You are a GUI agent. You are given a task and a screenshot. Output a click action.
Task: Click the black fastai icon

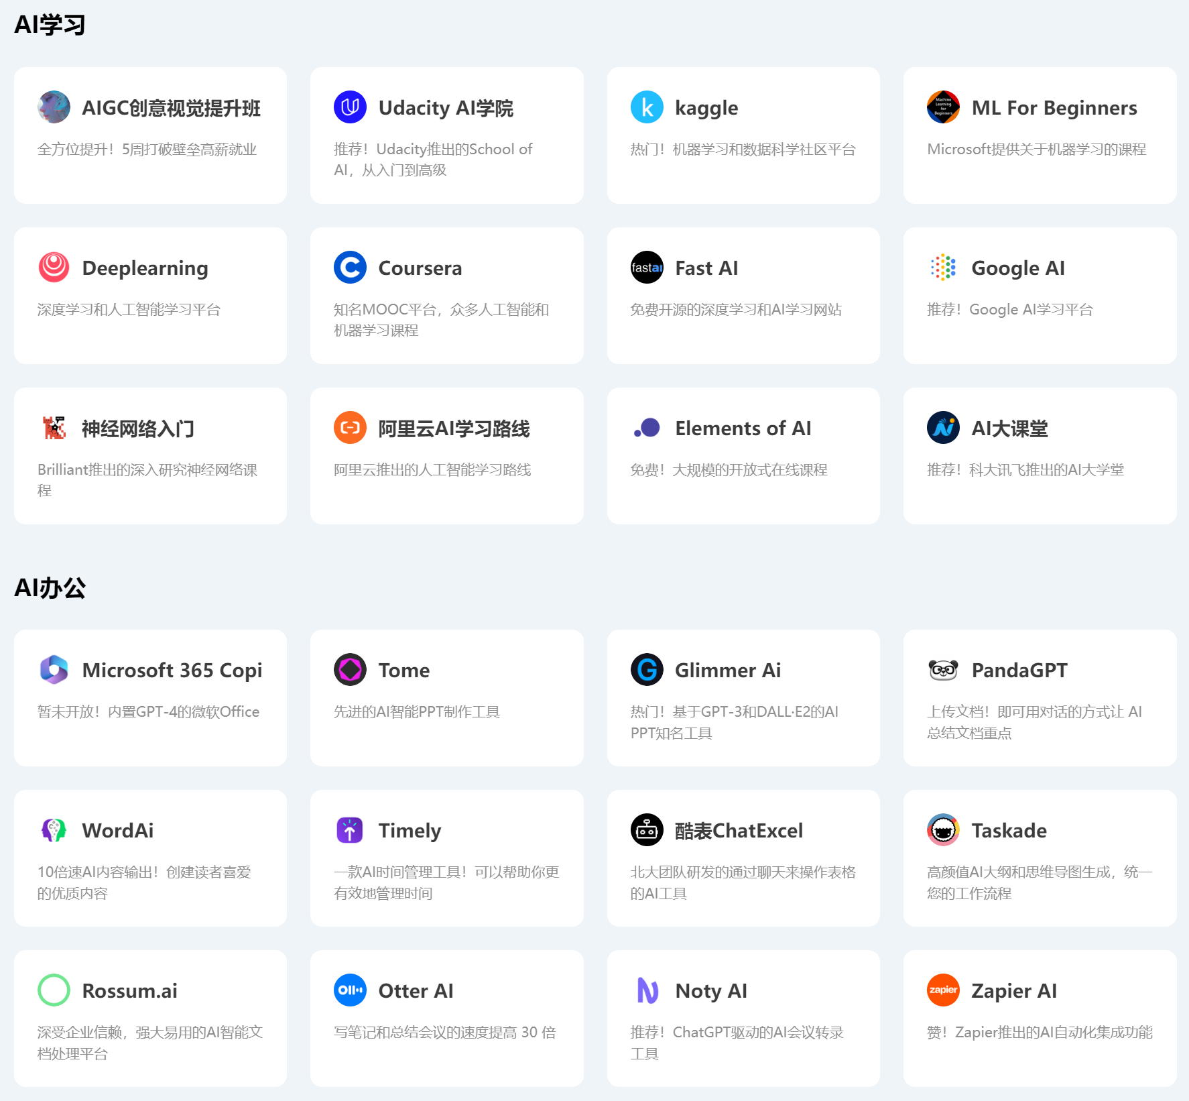pos(647,268)
